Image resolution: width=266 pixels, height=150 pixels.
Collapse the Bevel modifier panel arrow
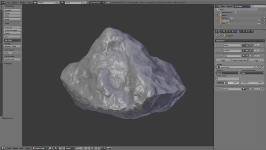pyautogui.click(x=217, y=45)
